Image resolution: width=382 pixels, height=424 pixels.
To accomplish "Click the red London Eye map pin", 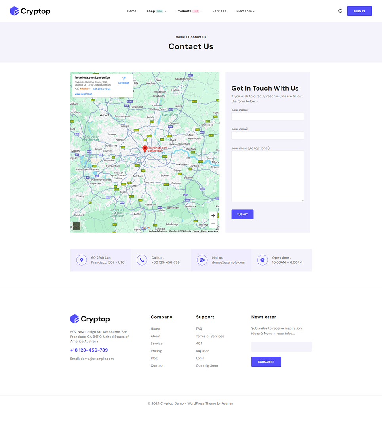I will (x=144, y=148).
